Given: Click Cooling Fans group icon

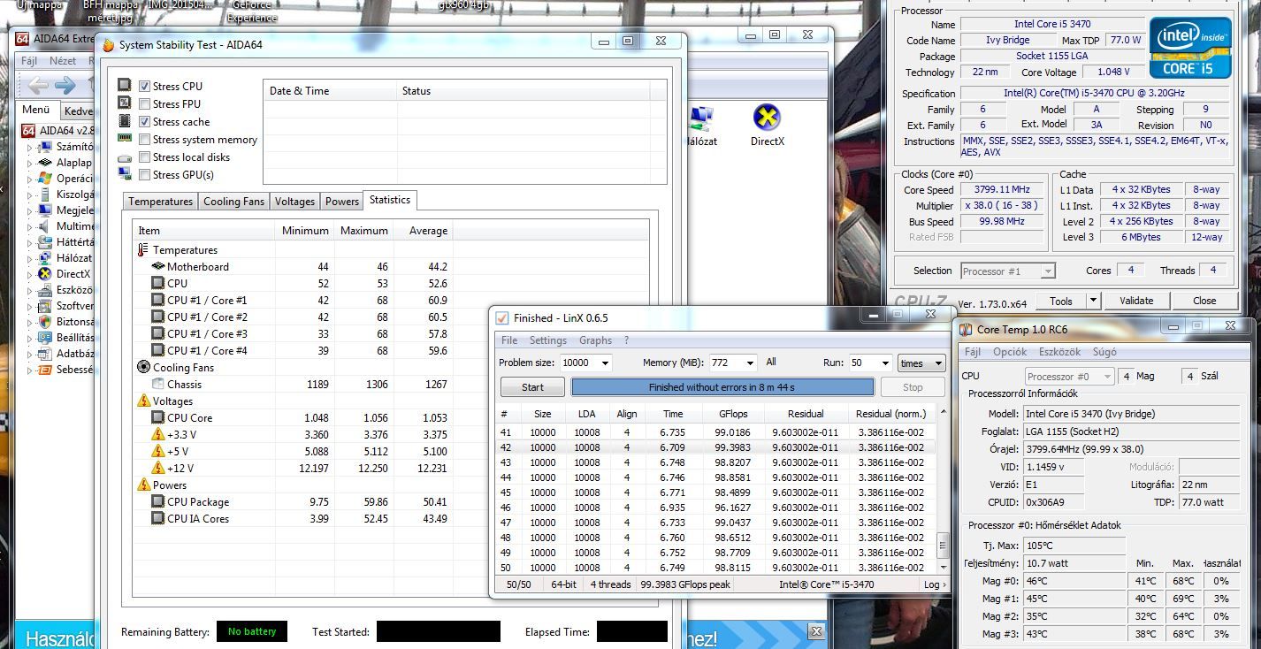Looking at the screenshot, I should (x=144, y=367).
